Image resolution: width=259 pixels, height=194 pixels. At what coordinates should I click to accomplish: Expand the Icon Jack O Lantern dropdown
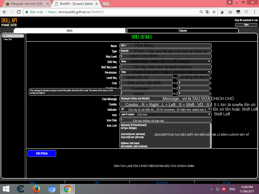tap(165, 114)
